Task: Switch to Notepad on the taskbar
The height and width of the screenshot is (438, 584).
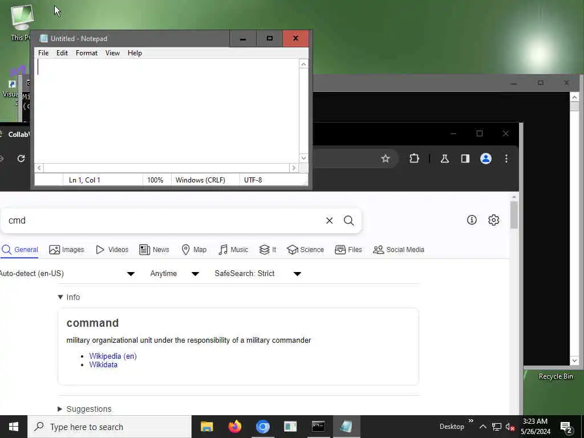Action: pos(346,427)
